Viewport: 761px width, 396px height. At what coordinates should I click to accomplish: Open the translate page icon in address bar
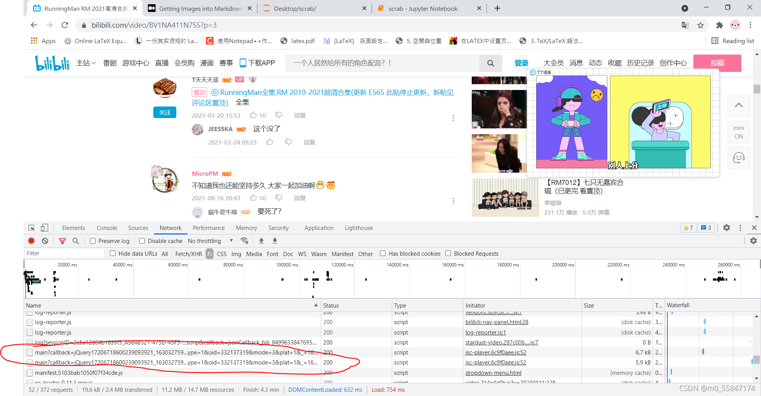click(685, 25)
